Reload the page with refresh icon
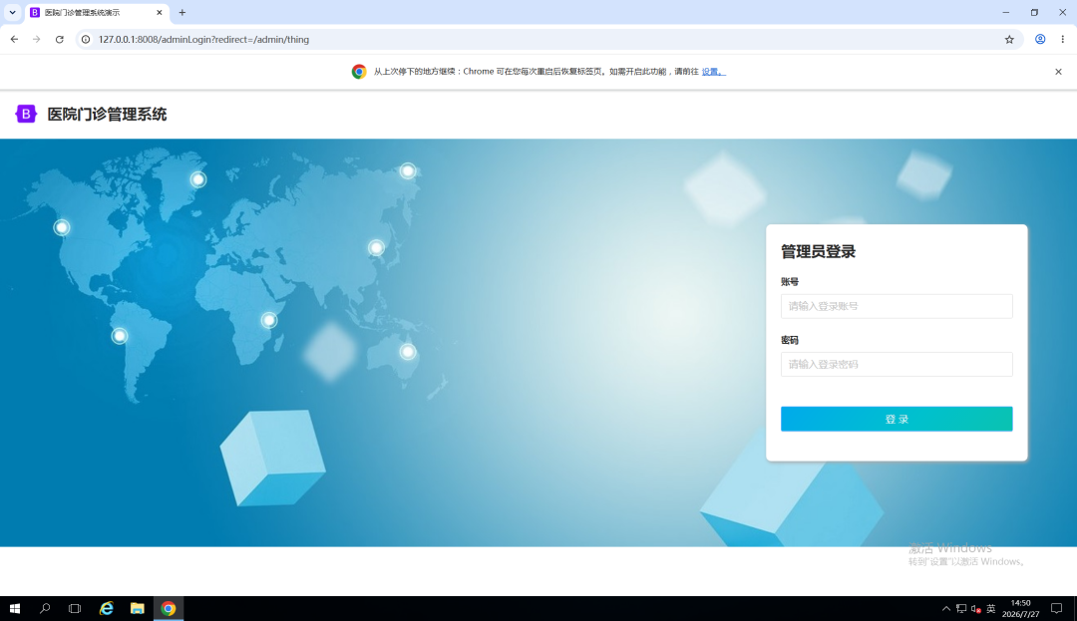The height and width of the screenshot is (621, 1077). 60,40
